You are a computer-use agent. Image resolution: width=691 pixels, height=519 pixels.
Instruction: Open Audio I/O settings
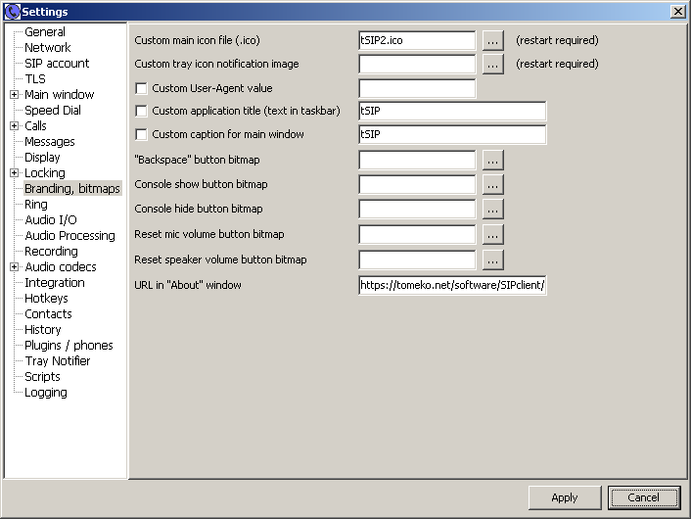(x=51, y=219)
